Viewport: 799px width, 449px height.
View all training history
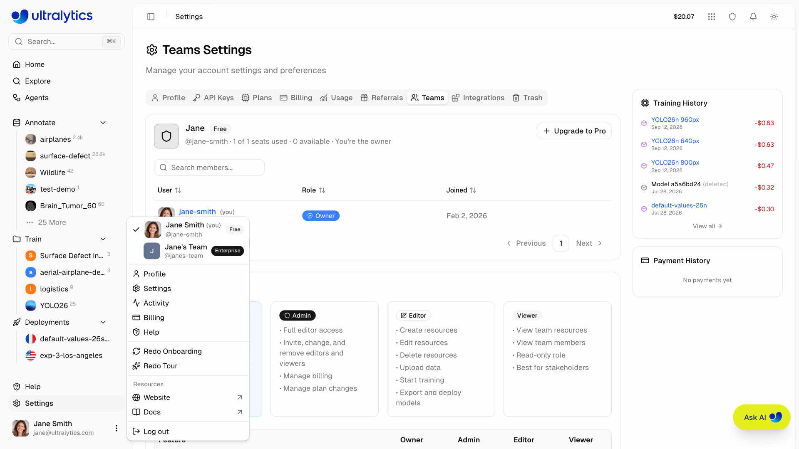click(707, 226)
